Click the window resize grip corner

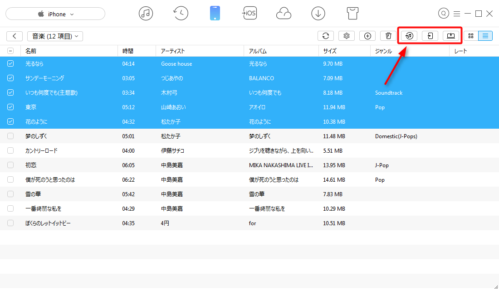pyautogui.click(x=496, y=287)
